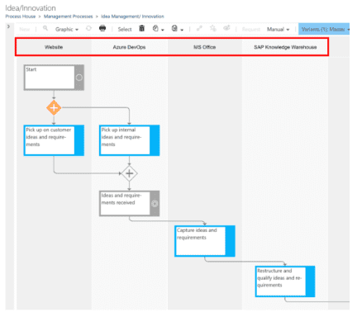Open Management Processes breadcrumb link
357x312 pixels.
pyautogui.click(x=68, y=17)
